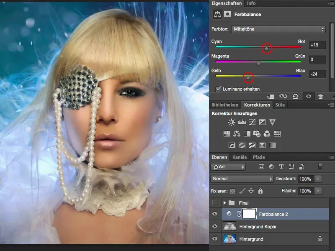Show the Final group visibility box
Image resolution: width=335 pixels, height=251 pixels.
tap(215, 202)
